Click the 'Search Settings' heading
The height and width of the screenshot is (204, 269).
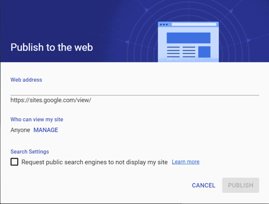(30, 152)
